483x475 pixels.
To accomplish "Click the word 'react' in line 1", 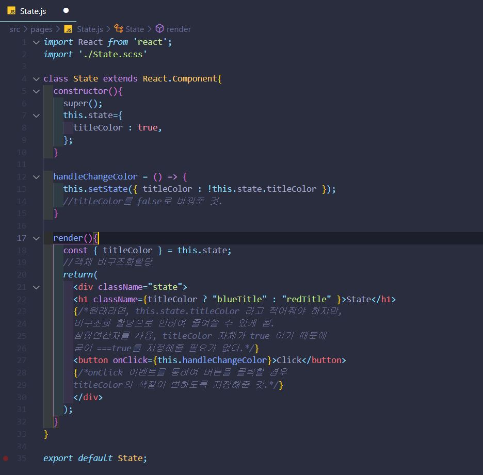I will click(150, 42).
